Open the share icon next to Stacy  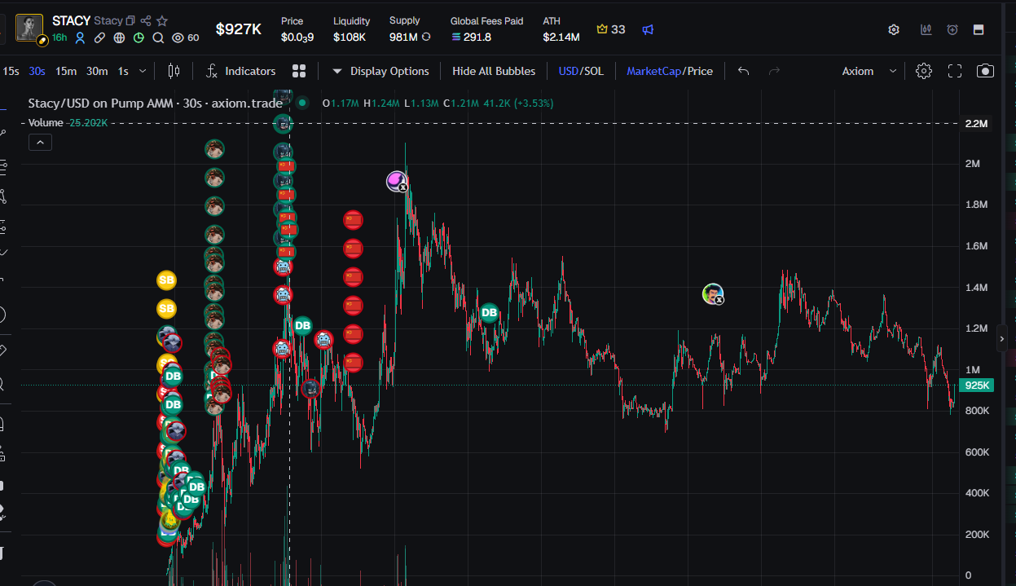click(146, 20)
